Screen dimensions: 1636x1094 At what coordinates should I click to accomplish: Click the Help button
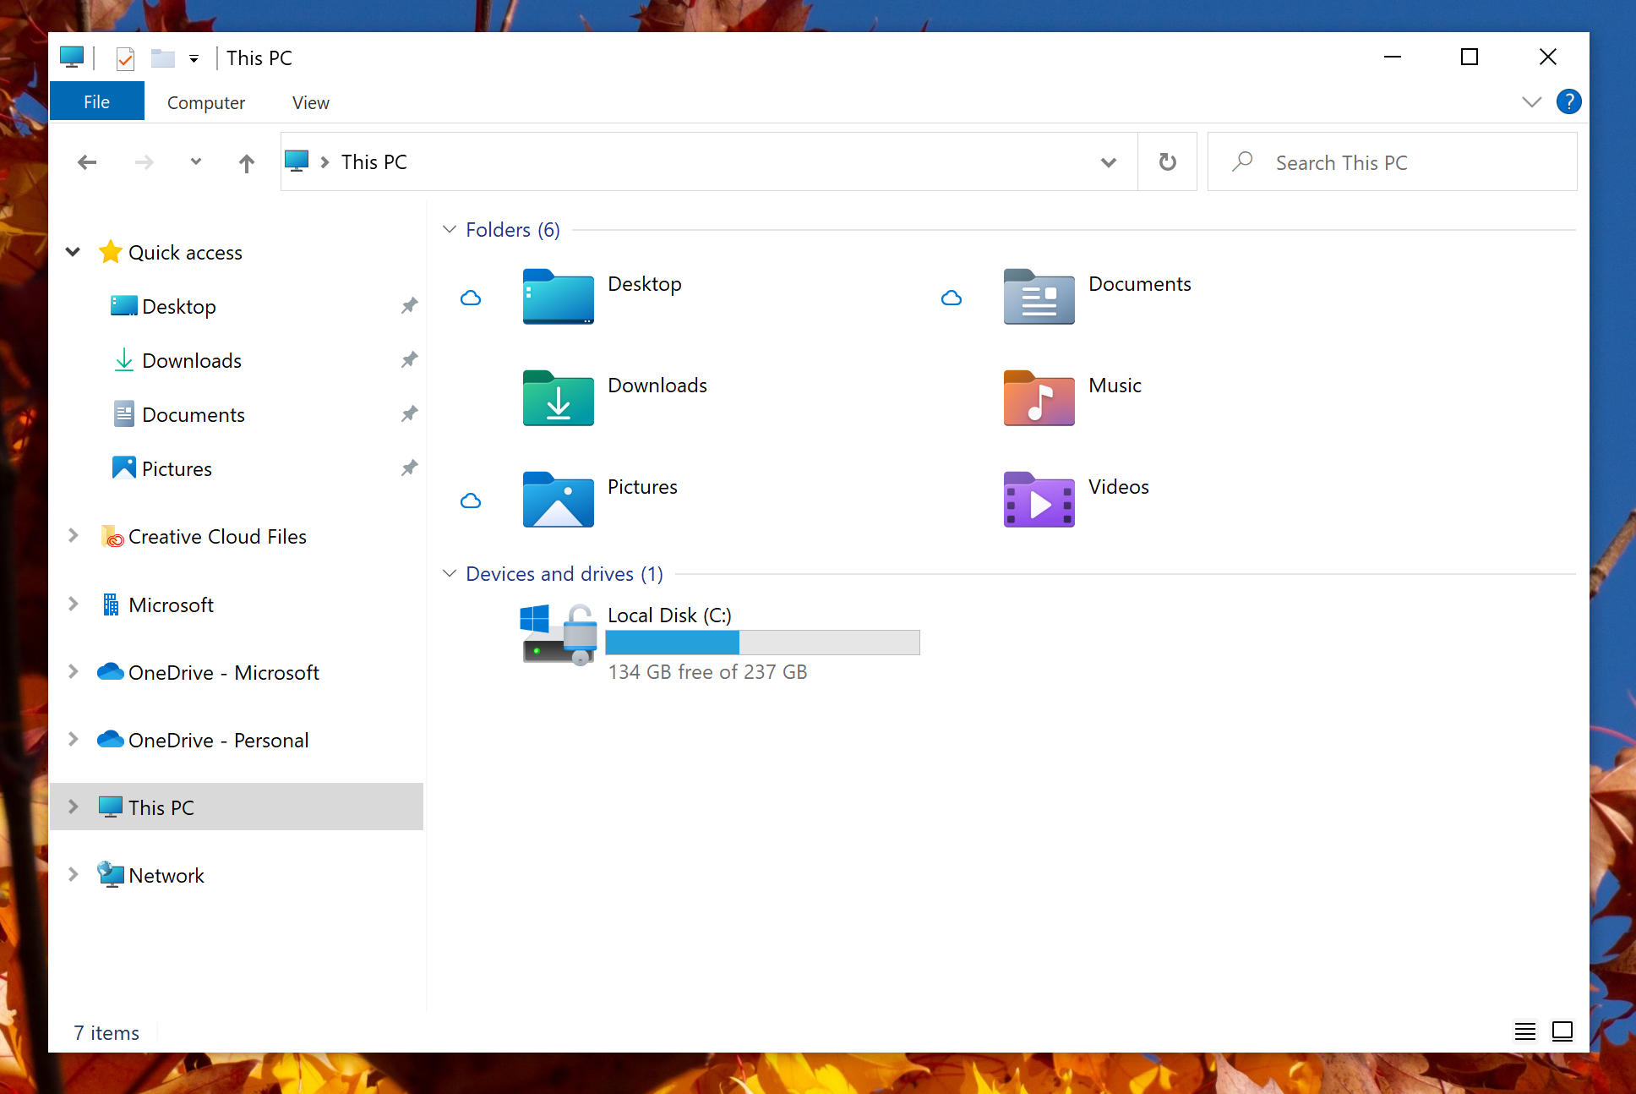coord(1569,101)
